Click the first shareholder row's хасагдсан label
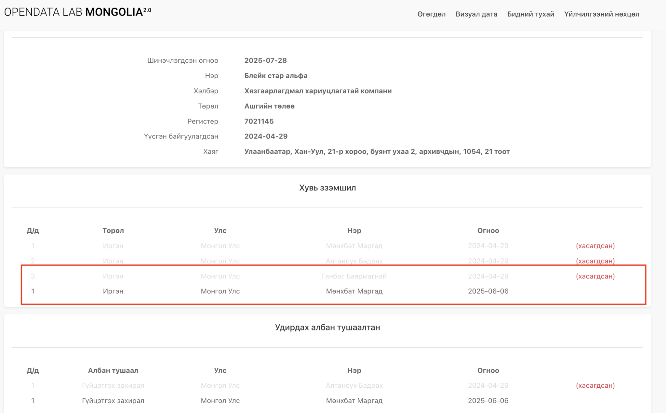The width and height of the screenshot is (666, 413). (595, 246)
